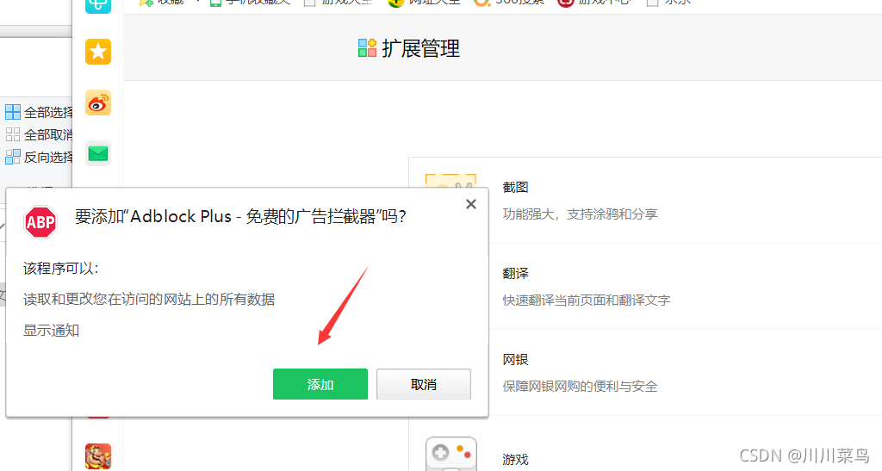Click the green 添加 button
The width and height of the screenshot is (882, 471).
click(320, 384)
